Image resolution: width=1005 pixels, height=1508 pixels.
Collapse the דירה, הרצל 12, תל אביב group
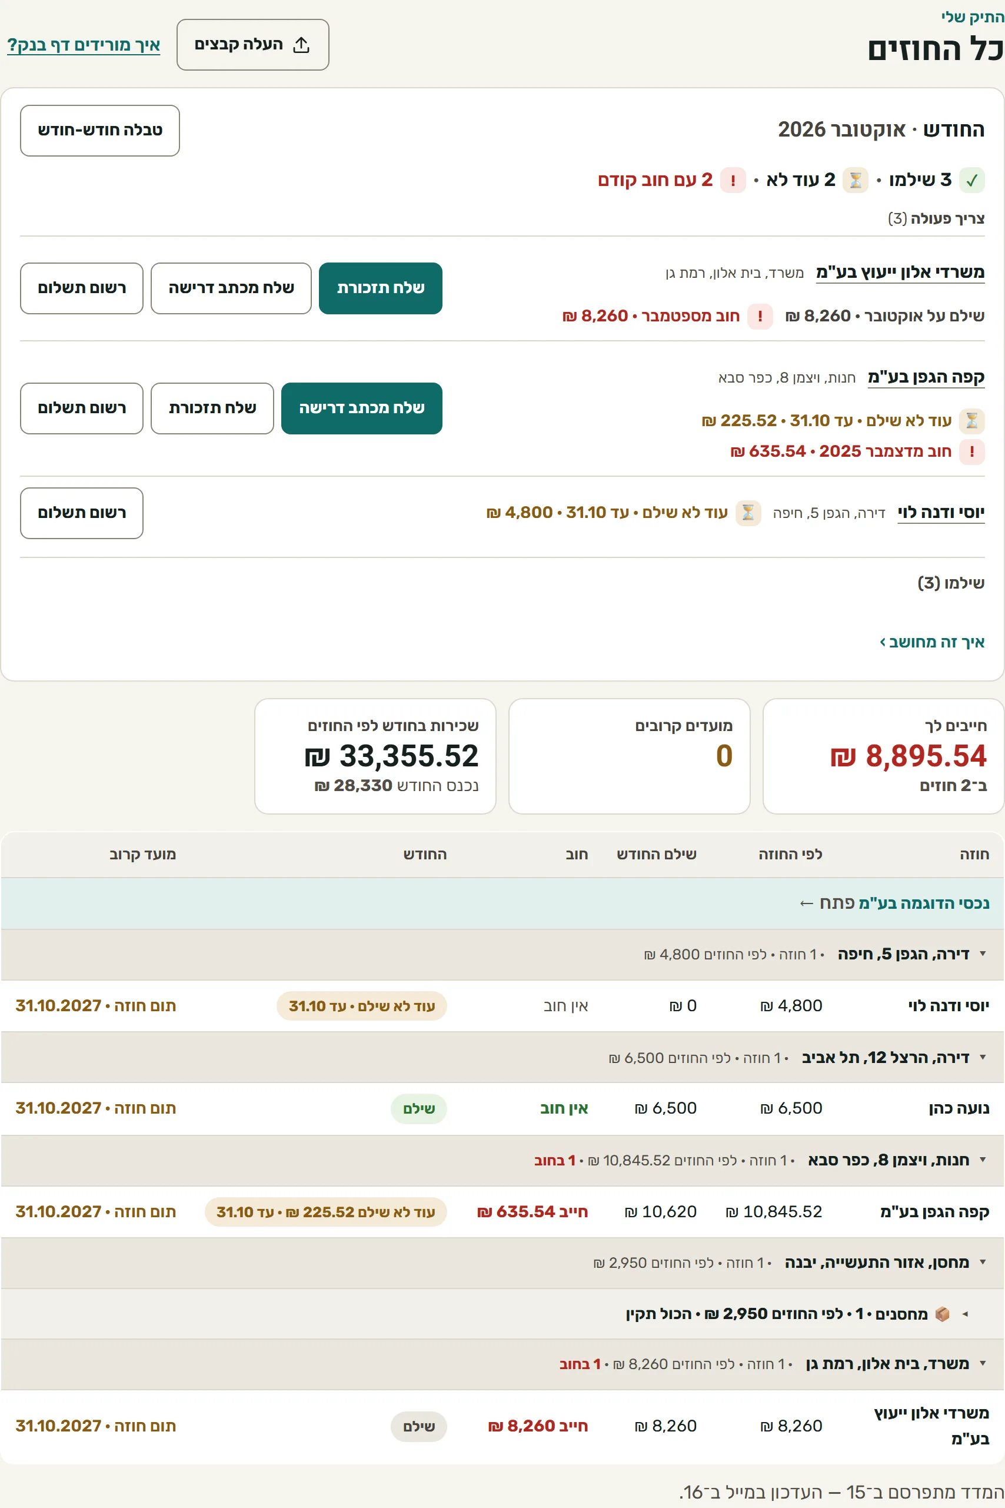click(x=983, y=1057)
